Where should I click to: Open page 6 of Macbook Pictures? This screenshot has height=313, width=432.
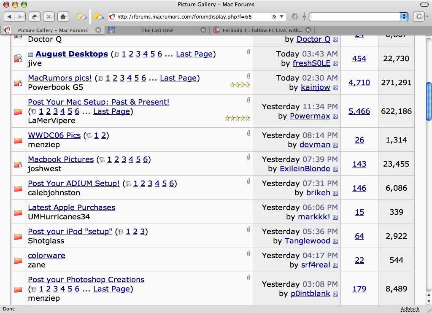pos(146,159)
